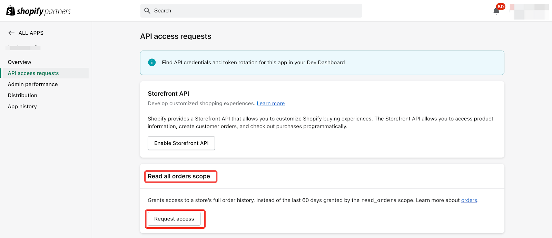Click the info icon in the blue banner

click(x=152, y=62)
